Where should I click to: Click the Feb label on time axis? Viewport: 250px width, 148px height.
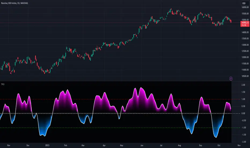click(x=65, y=145)
